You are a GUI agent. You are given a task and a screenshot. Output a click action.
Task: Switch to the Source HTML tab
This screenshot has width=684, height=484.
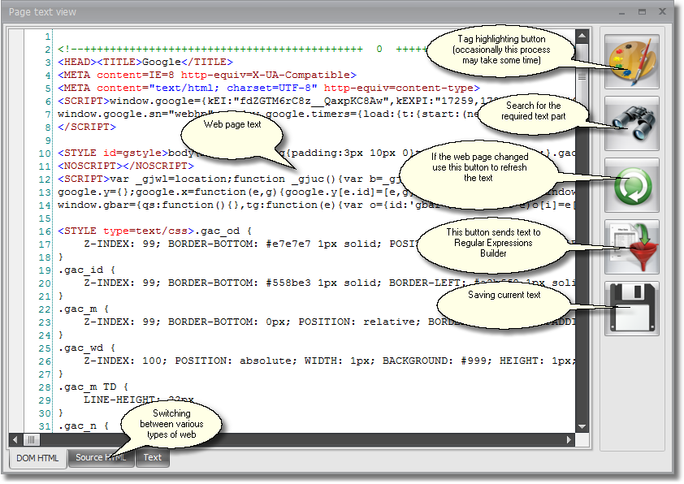(x=100, y=457)
